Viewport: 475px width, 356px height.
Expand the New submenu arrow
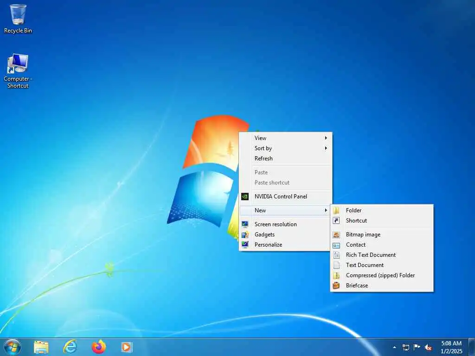pyautogui.click(x=326, y=210)
